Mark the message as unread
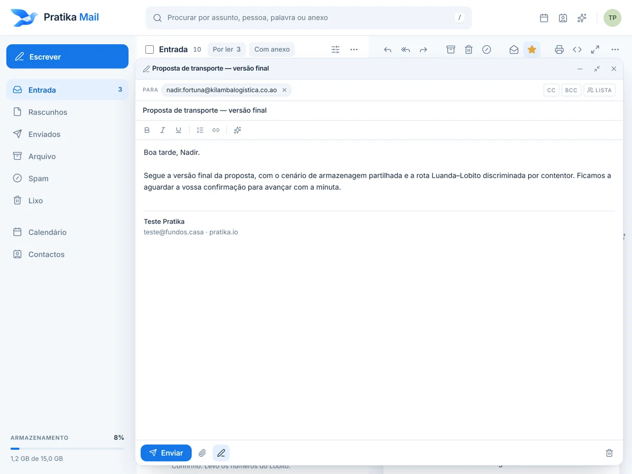Screen dimensions: 632x474 tap(514, 50)
